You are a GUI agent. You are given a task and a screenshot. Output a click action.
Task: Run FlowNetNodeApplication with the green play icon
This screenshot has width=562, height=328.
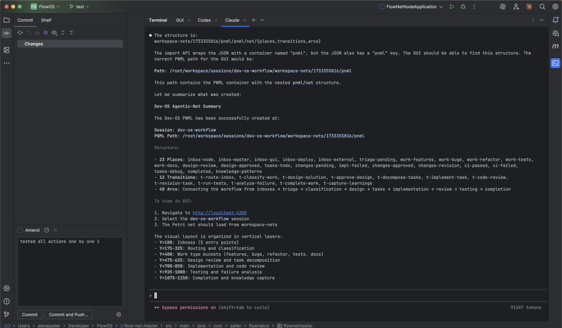(452, 7)
